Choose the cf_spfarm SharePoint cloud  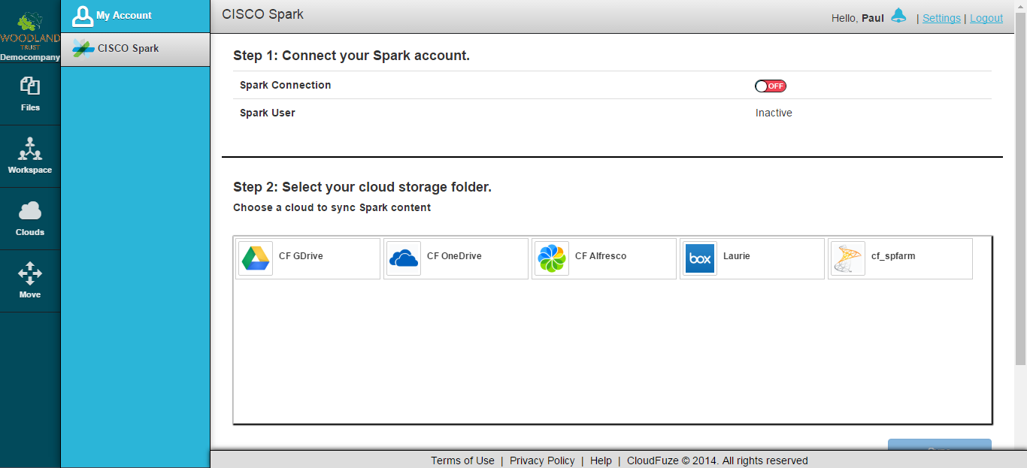click(900, 258)
